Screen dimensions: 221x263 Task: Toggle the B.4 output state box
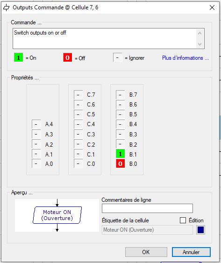pos(120,124)
